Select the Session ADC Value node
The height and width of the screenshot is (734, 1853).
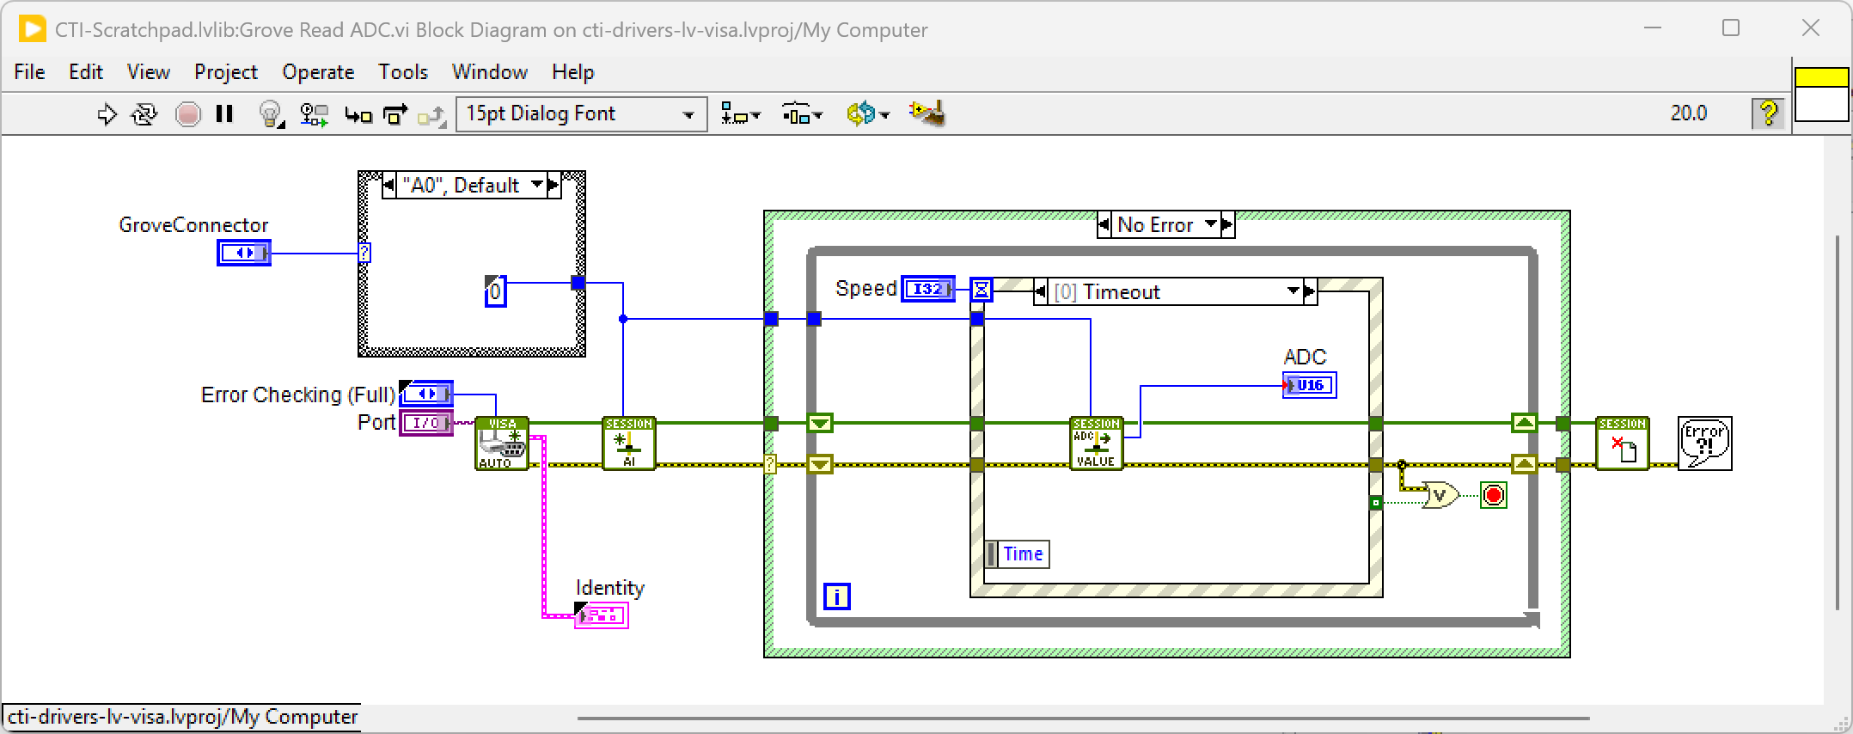click(x=1096, y=443)
